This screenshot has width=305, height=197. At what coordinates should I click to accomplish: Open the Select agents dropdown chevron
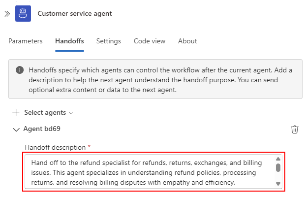[x=71, y=113]
